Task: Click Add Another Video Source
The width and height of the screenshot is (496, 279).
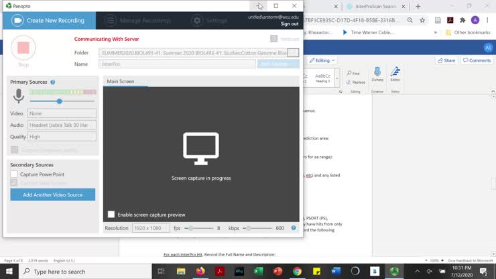Action: (52, 194)
